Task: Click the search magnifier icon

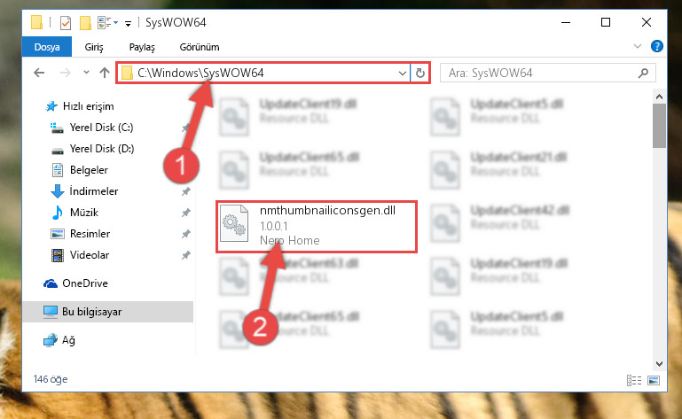Action: point(643,73)
